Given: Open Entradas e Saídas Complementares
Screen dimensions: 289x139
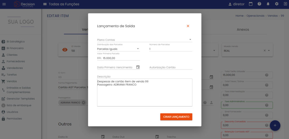Looking at the screenshot, I should [16, 90].
